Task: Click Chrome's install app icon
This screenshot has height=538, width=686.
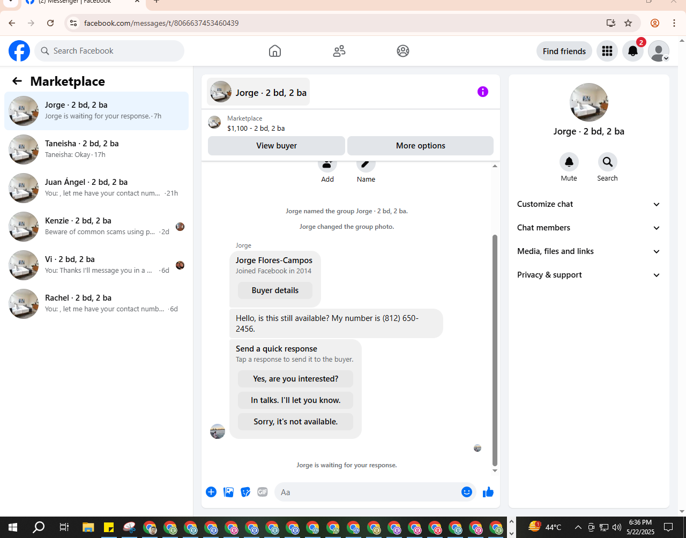Action: coord(610,23)
